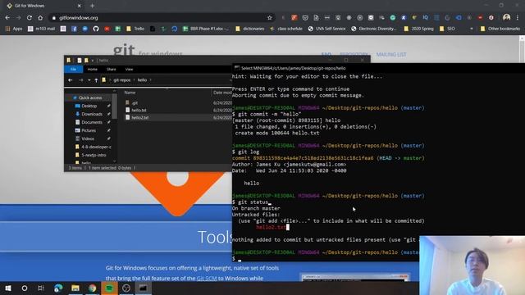Open the View ribbon tab in Explorer
525x295 pixels.
point(130,69)
